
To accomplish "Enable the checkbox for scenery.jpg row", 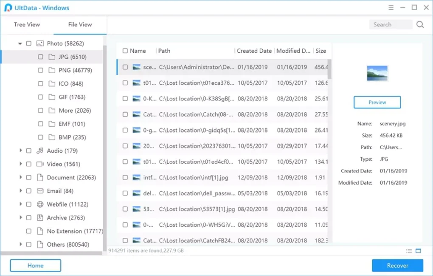I will (125, 67).
